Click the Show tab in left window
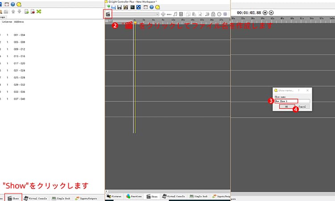Viewport: 335px width, 201px height. [x=13, y=198]
